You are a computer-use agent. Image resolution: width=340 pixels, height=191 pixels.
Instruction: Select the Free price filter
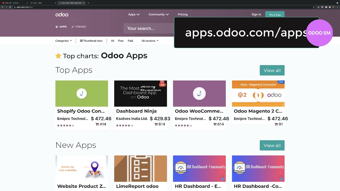point(121,41)
